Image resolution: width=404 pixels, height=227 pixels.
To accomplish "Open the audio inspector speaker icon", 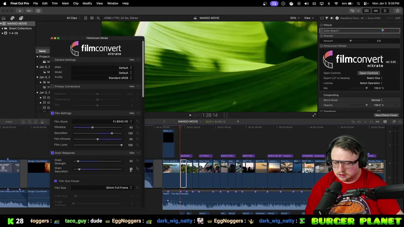I will click(332, 18).
